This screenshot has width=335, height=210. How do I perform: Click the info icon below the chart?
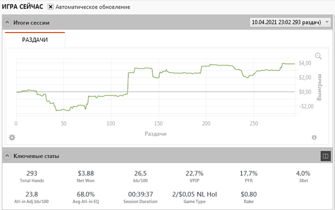[314, 138]
